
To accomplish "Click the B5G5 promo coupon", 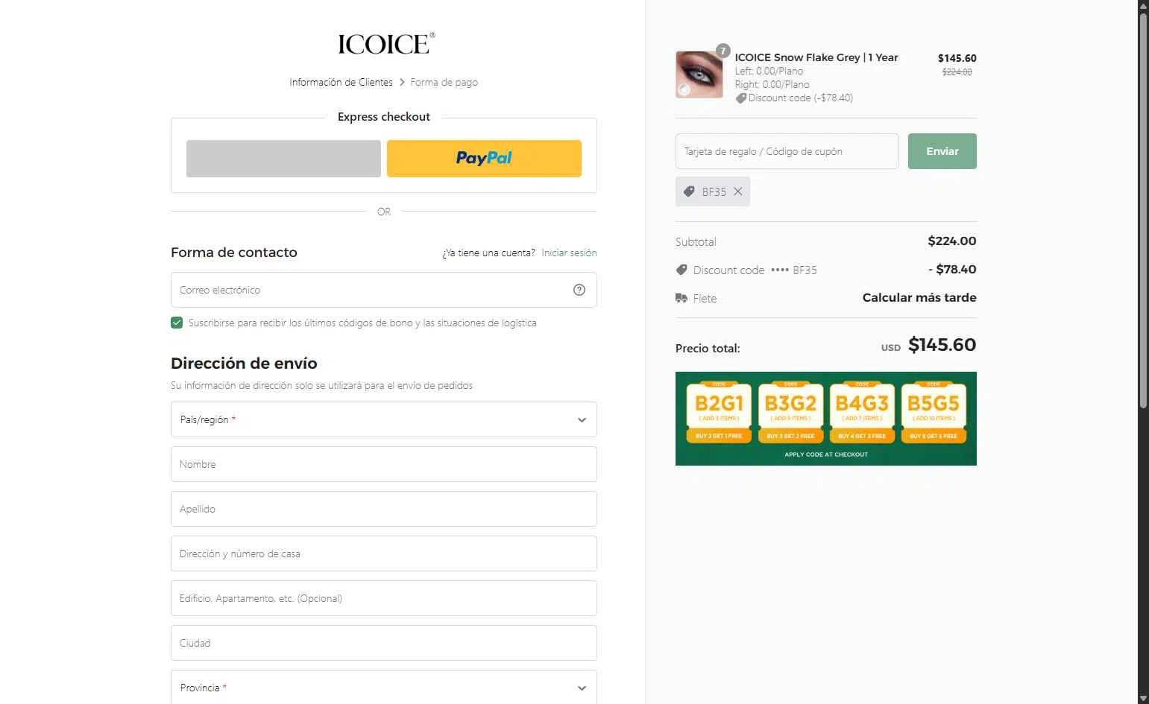I will coord(934,413).
